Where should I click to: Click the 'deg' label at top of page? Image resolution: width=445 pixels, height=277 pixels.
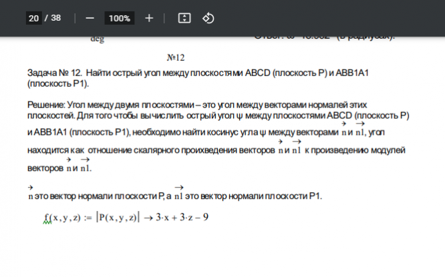click(98, 39)
